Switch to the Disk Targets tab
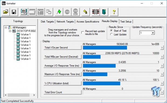The image size is (167, 103). click(47, 22)
